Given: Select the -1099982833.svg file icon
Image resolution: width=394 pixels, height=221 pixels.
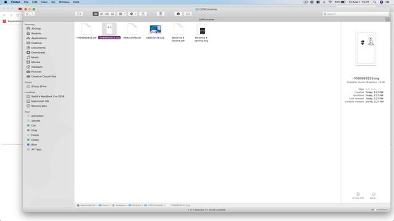Looking at the screenshot, I should 110,29.
